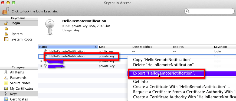Image resolution: width=236 pixels, height=101 pixels.
Task: Expand the first redacted private key row
Action: (x=42, y=61)
